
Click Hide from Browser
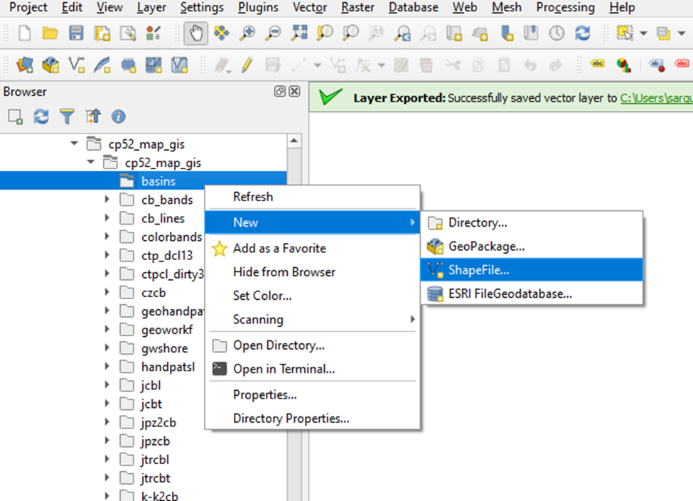(313, 272)
